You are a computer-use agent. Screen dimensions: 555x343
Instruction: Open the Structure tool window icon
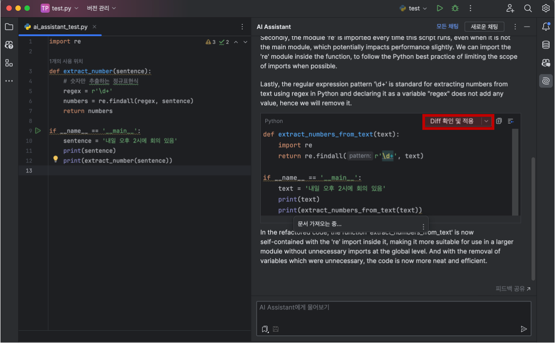coord(9,63)
